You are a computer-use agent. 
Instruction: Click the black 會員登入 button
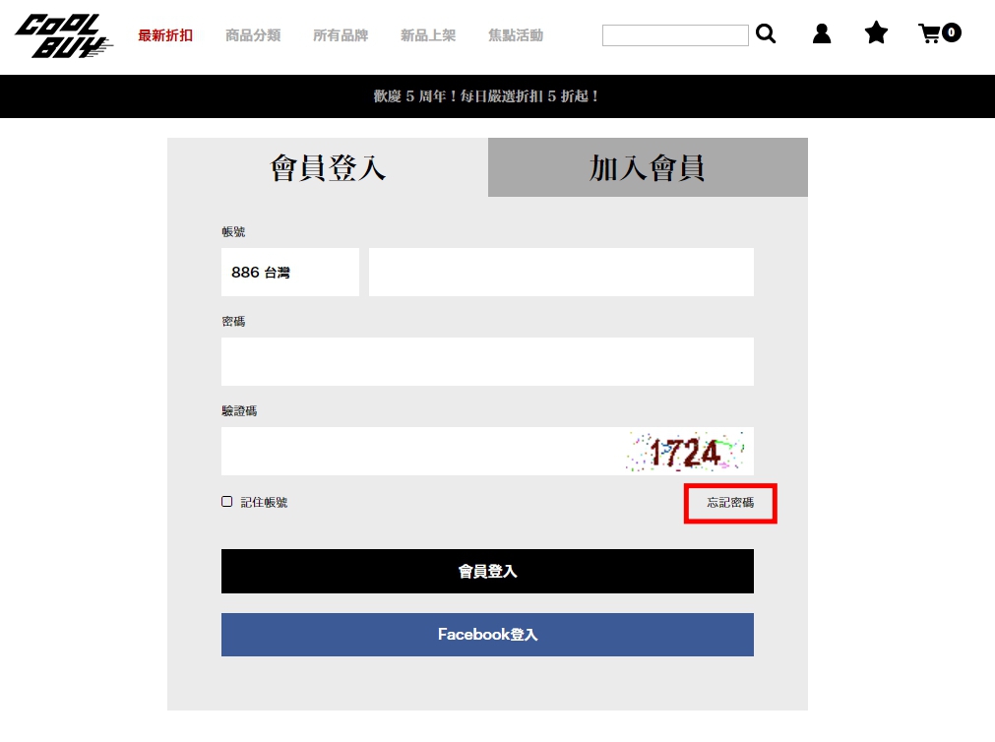click(x=487, y=571)
